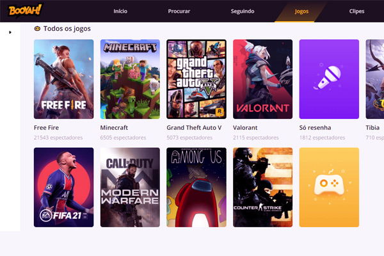The image size is (384, 256).
Task: Open the FIFA 21 cover thumbnail
Action: 63,188
